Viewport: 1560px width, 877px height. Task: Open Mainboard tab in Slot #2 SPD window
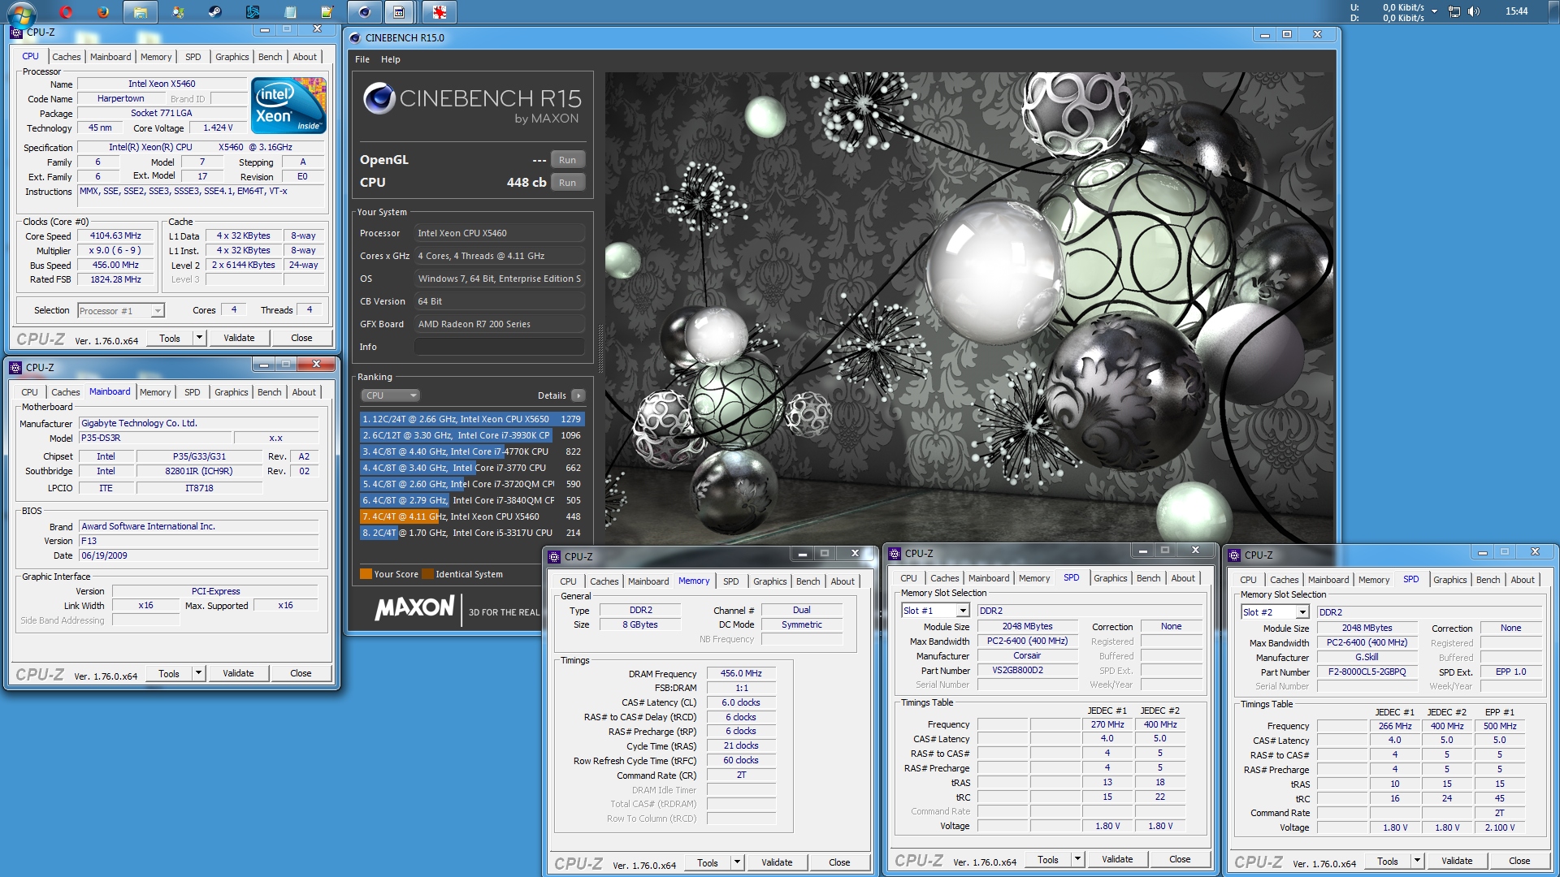(1328, 580)
